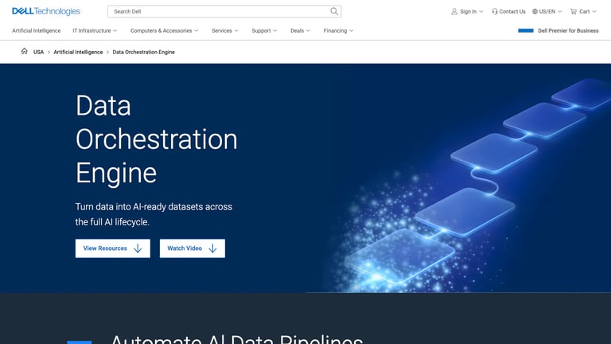Expand the Deals menu chevron
The height and width of the screenshot is (344, 611).
[x=308, y=31]
